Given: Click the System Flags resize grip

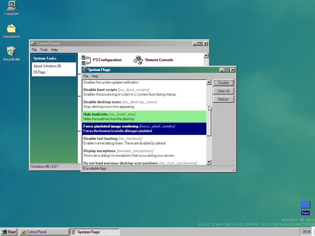Looking at the screenshot, I should click(x=234, y=169).
